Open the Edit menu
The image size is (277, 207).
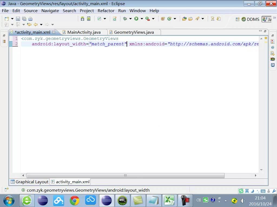tap(16, 11)
